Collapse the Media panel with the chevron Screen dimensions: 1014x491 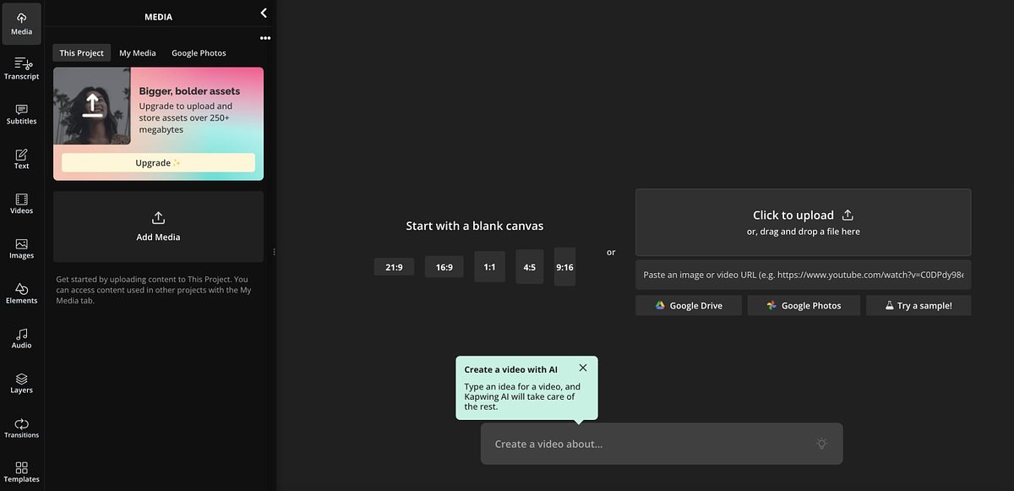[x=263, y=14]
